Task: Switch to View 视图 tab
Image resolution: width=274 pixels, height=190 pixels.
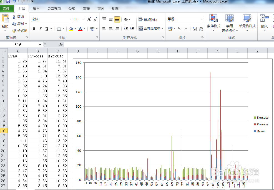Action: point(115,8)
